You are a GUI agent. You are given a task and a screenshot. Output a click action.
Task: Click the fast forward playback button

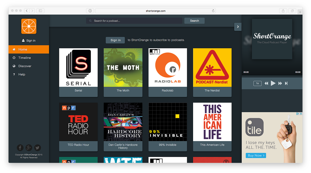[x=280, y=83]
